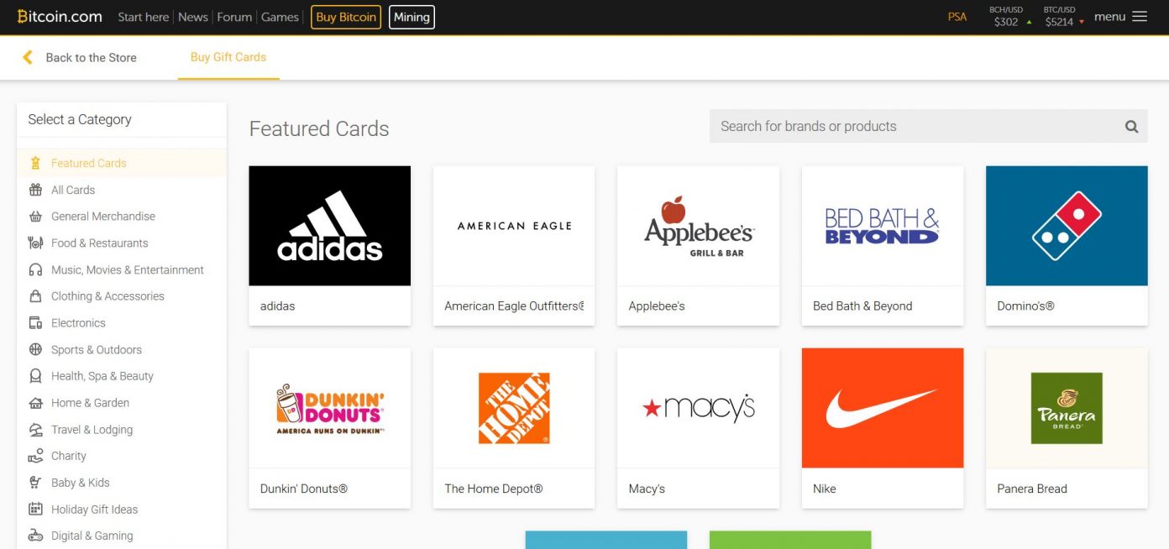The image size is (1169, 549).
Task: Choose Electronics category label
Action: [x=78, y=323]
